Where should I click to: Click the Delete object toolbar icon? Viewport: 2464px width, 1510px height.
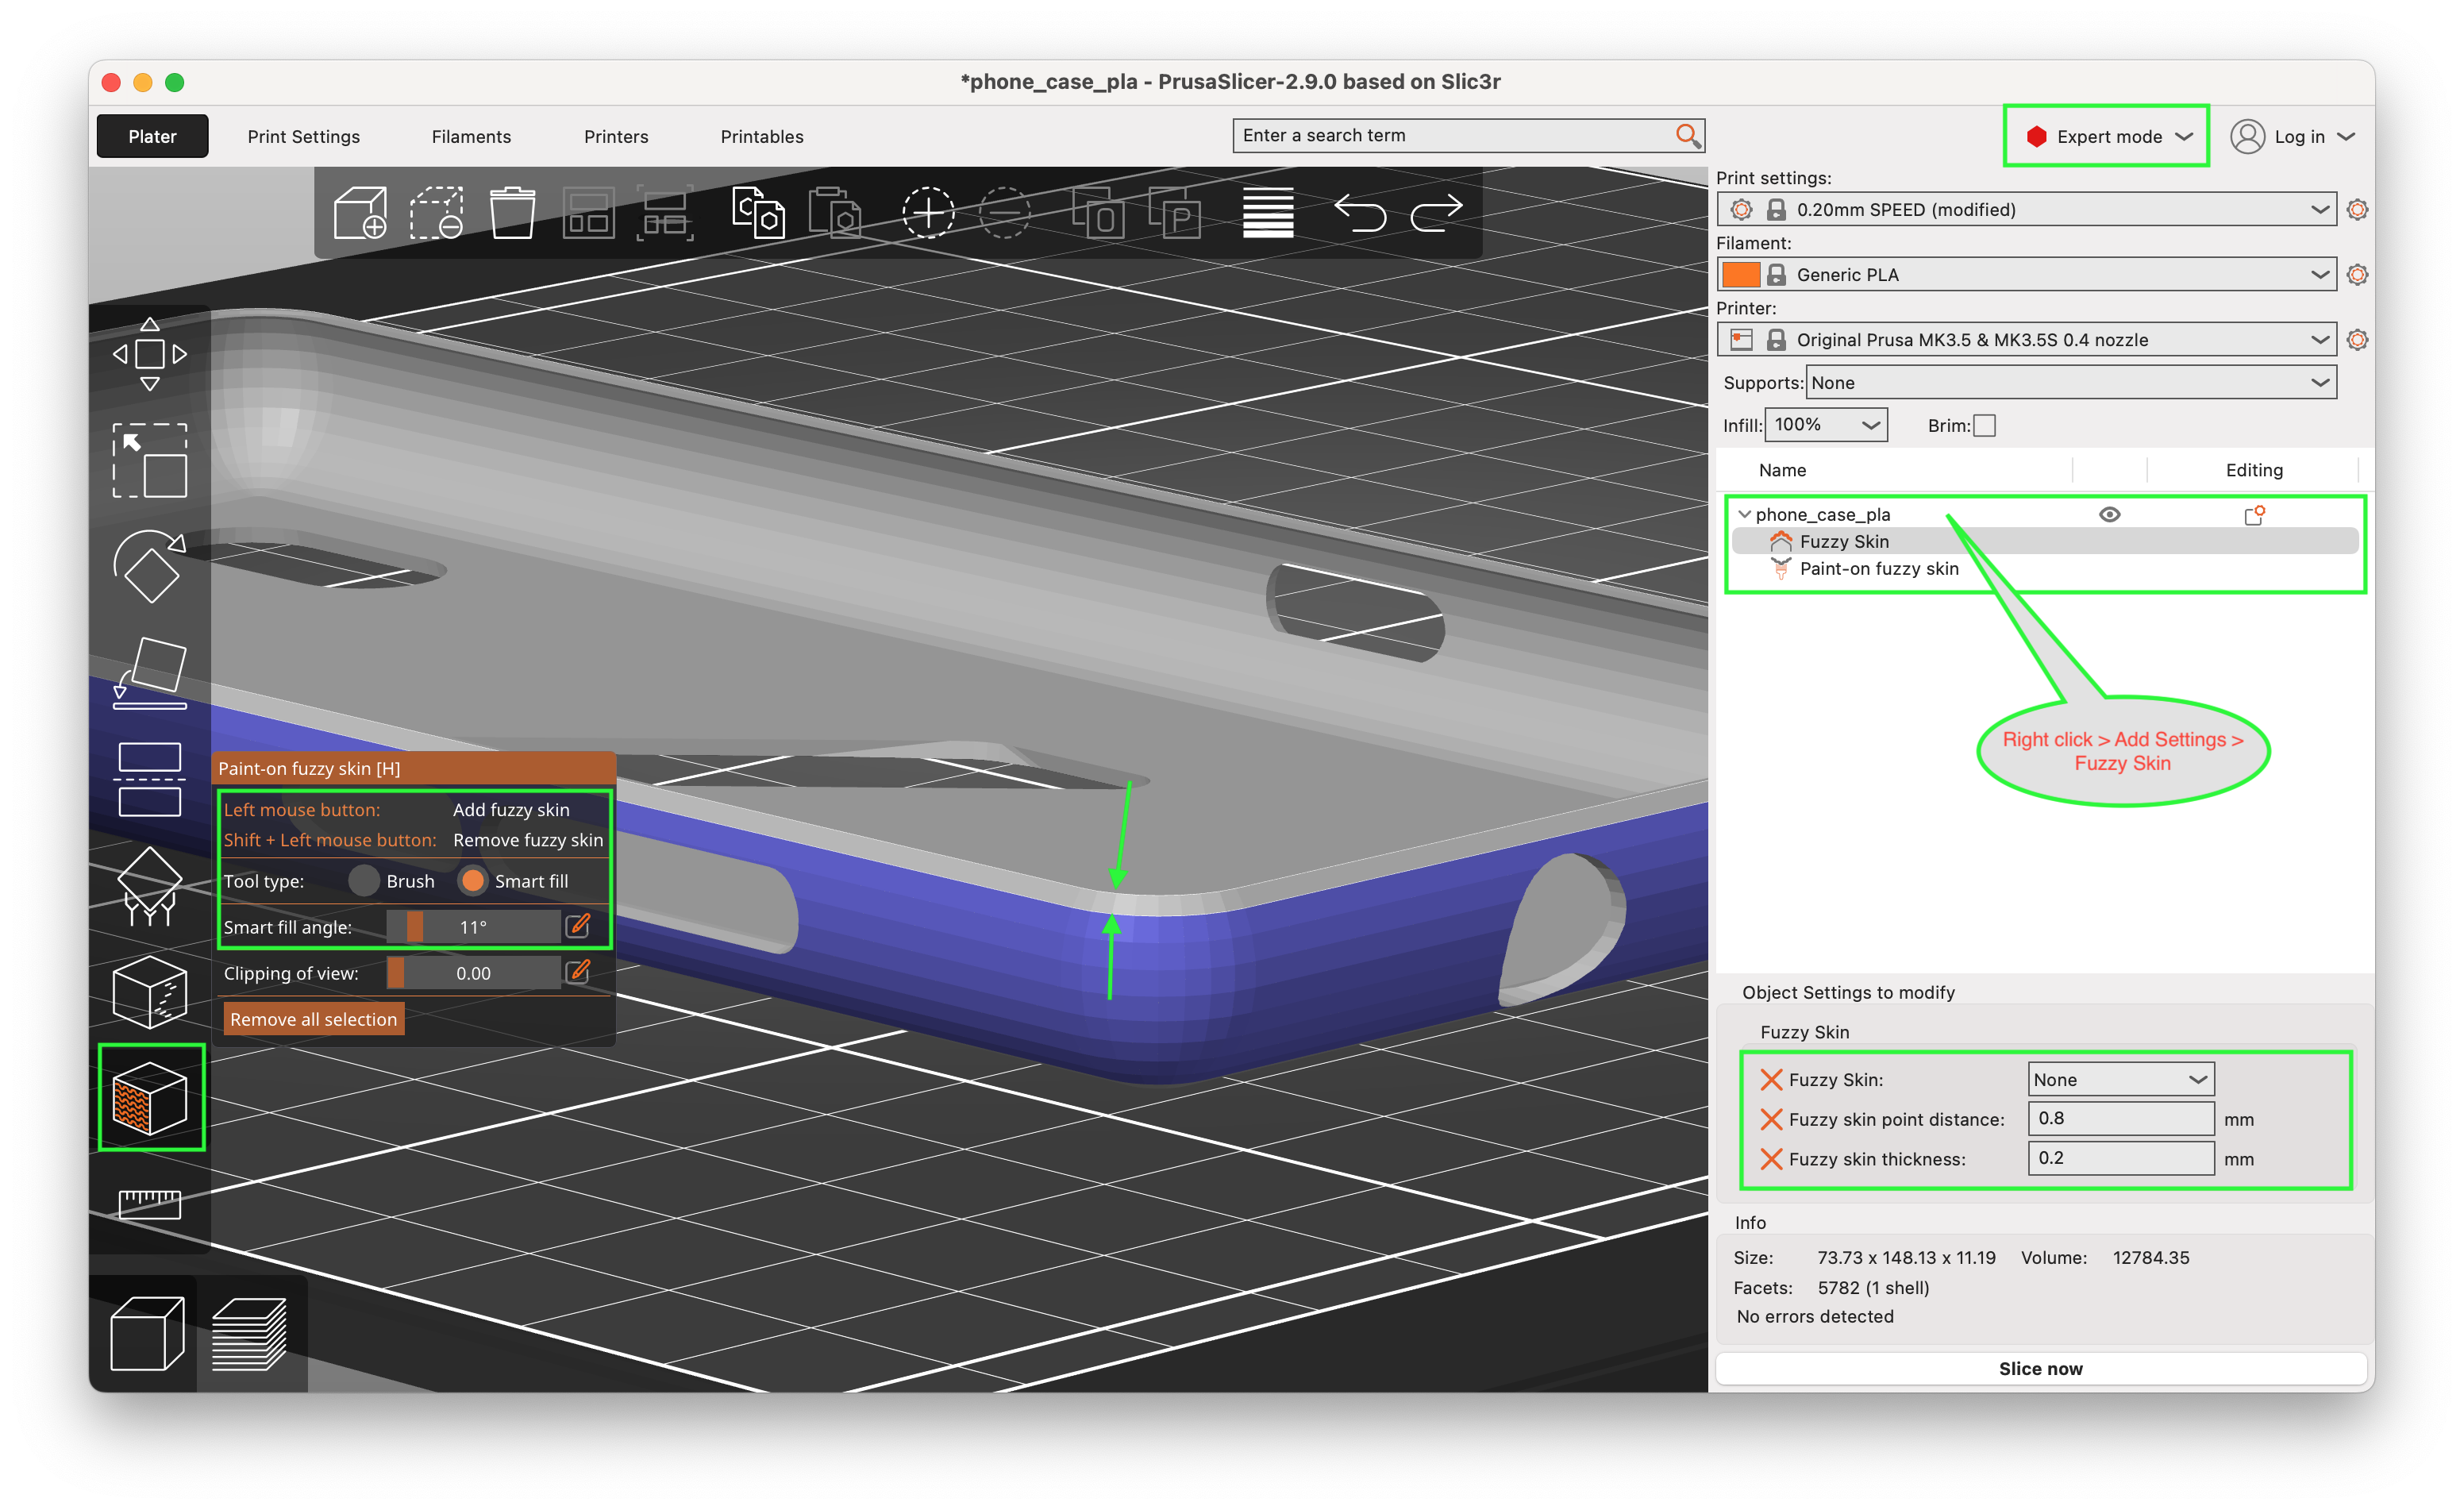pyautogui.click(x=436, y=212)
